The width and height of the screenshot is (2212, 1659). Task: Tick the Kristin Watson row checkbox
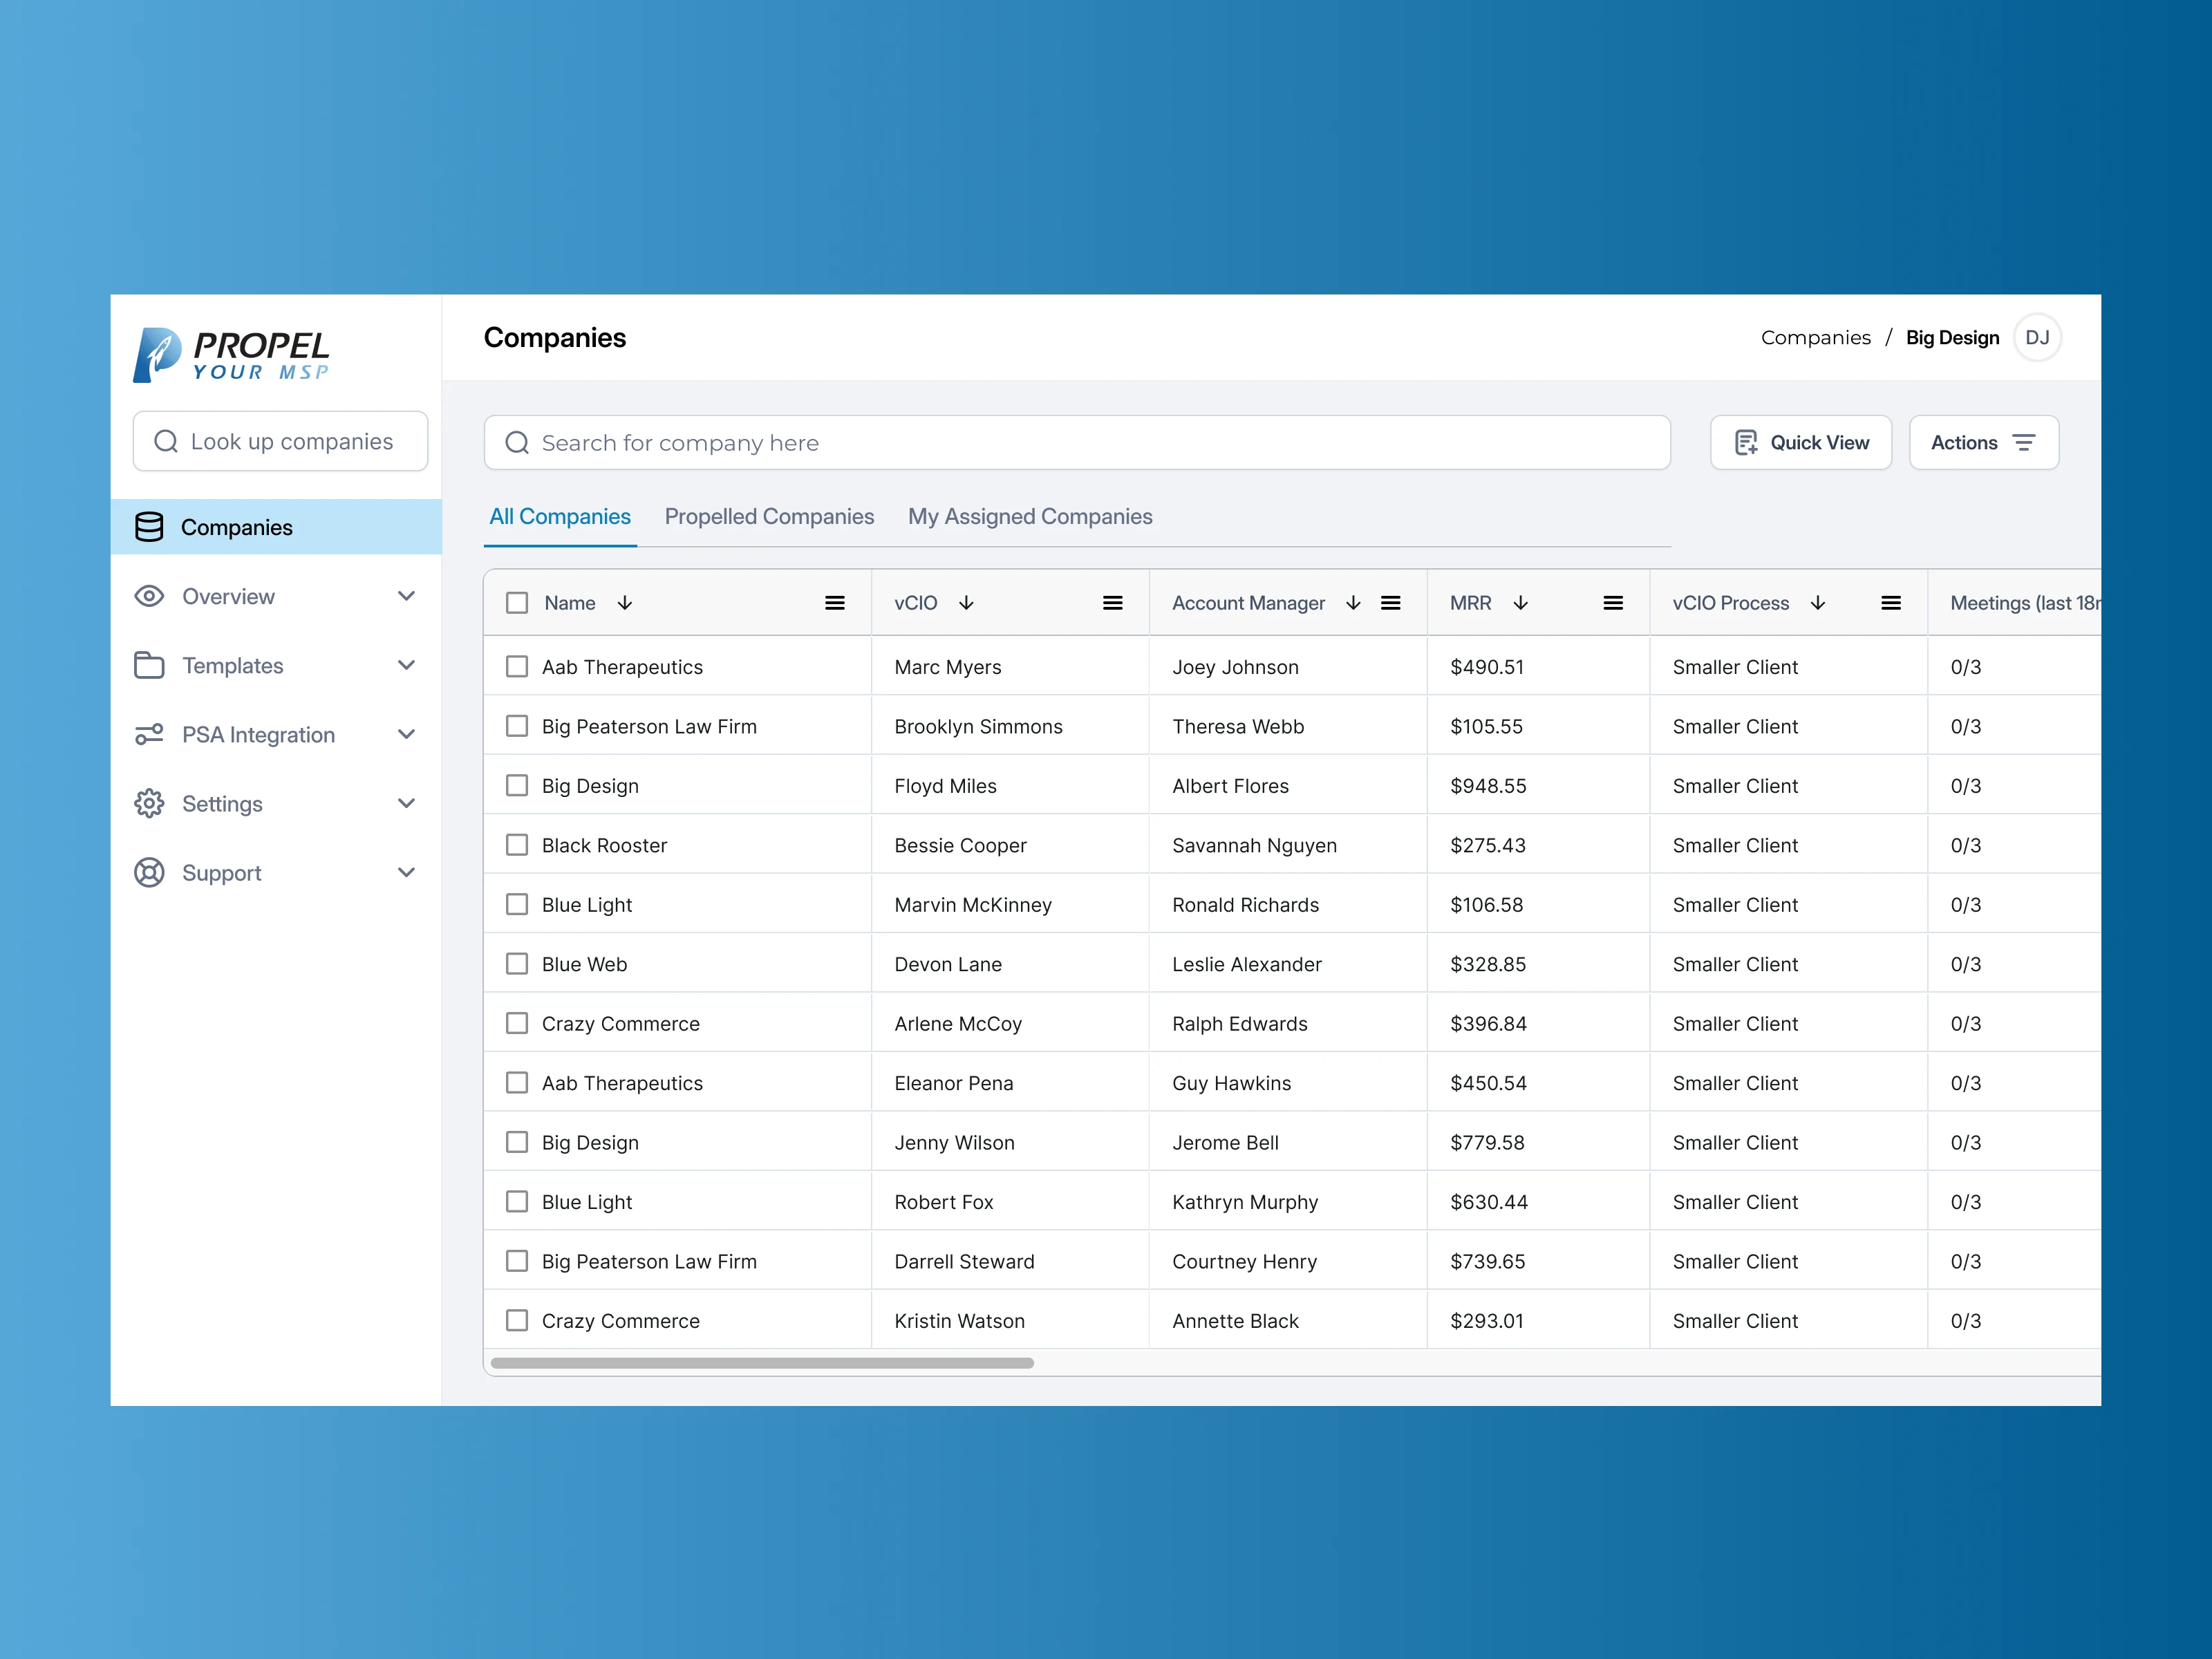(x=517, y=1320)
